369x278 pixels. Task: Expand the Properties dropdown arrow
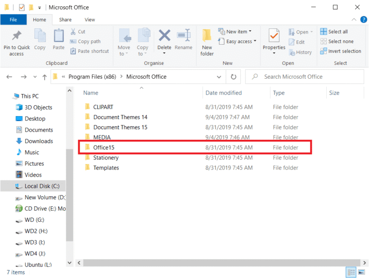pyautogui.click(x=274, y=53)
